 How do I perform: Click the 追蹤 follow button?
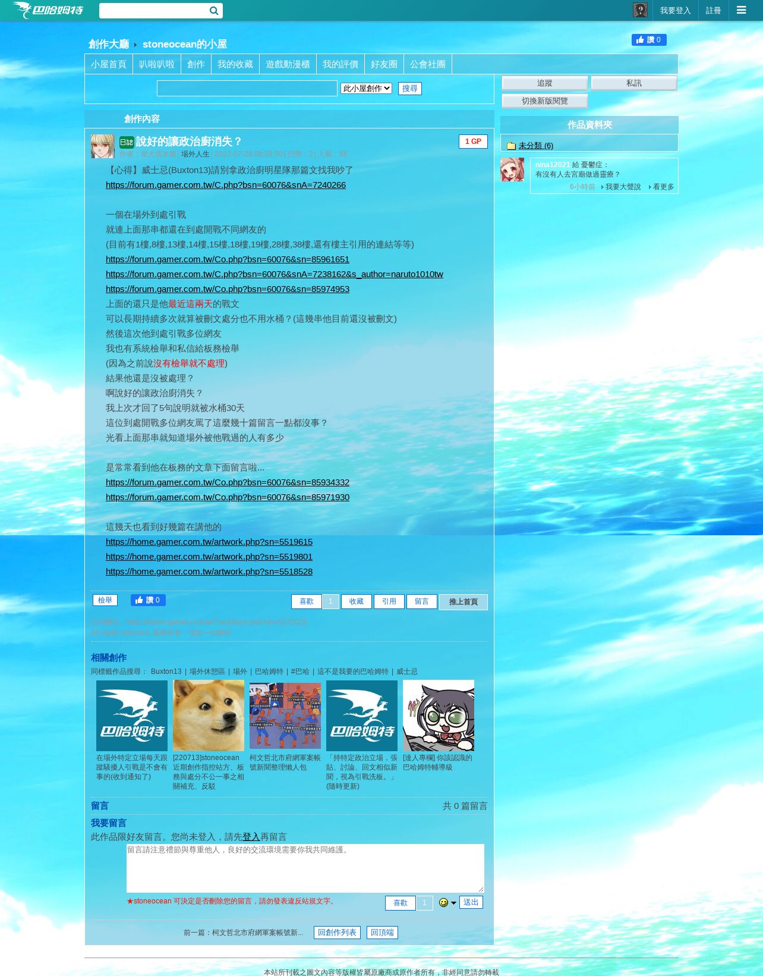tap(545, 83)
